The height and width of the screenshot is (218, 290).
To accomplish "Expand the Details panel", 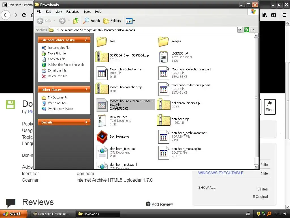I will (86, 122).
